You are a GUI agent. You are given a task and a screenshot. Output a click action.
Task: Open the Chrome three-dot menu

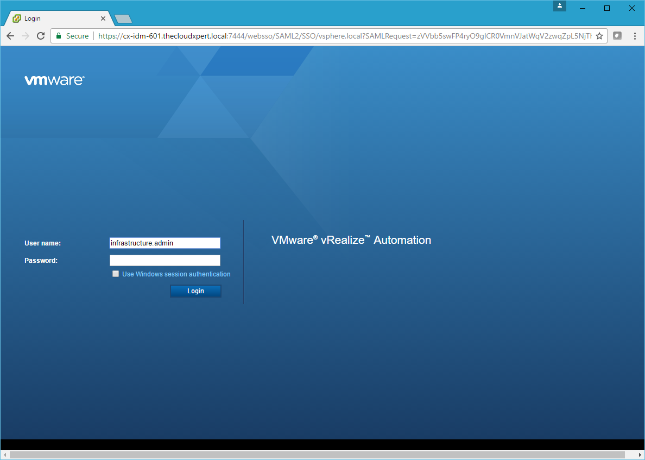635,36
